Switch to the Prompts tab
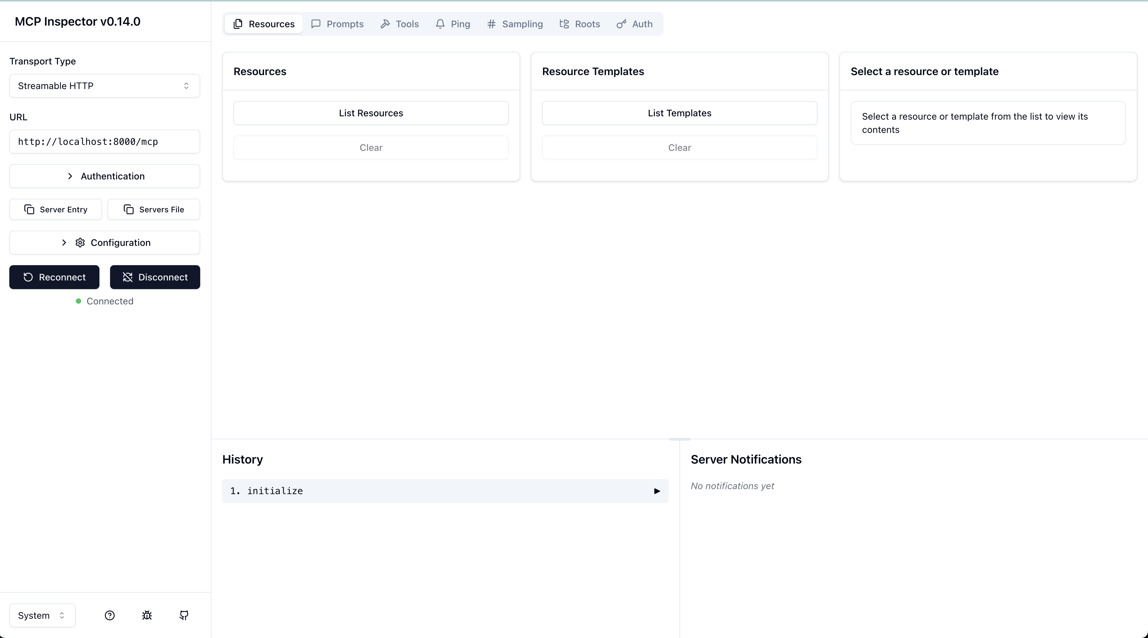 point(337,24)
